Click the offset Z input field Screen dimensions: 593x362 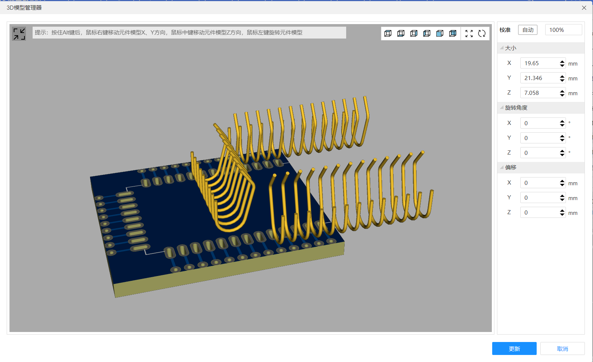pos(539,212)
